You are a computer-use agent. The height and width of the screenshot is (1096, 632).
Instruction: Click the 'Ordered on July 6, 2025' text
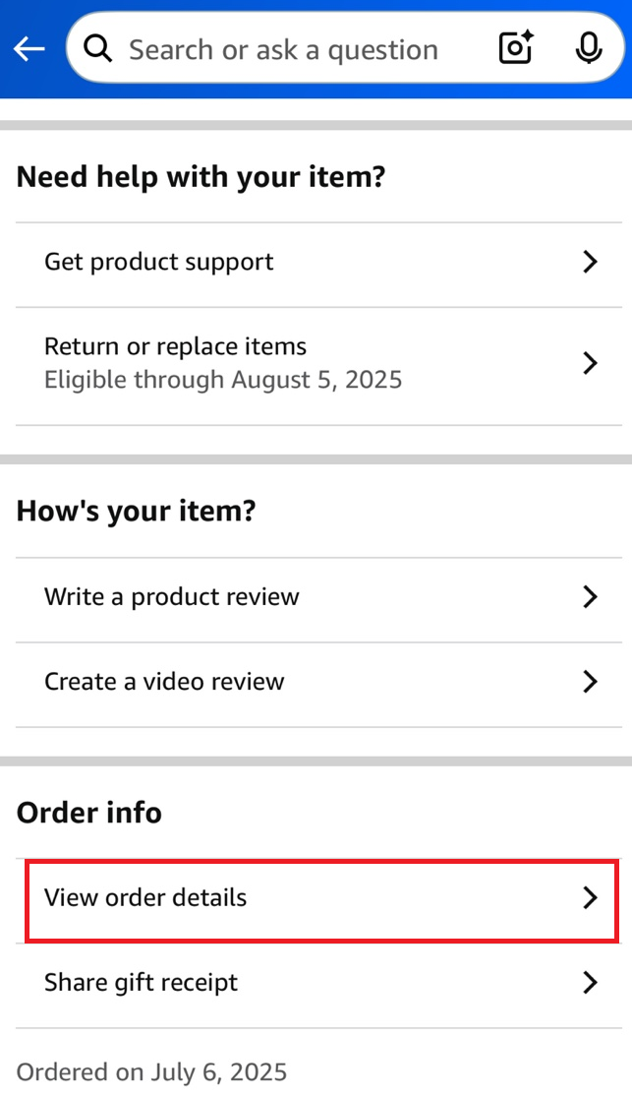tap(152, 1071)
